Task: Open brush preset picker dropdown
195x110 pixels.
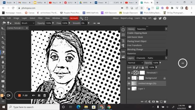Action: tap(9, 23)
